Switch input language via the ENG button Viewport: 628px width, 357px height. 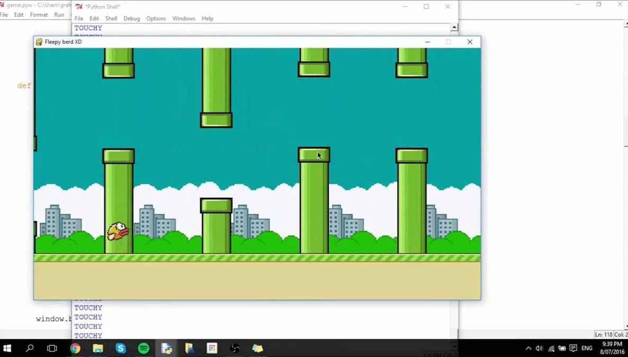[586, 349]
